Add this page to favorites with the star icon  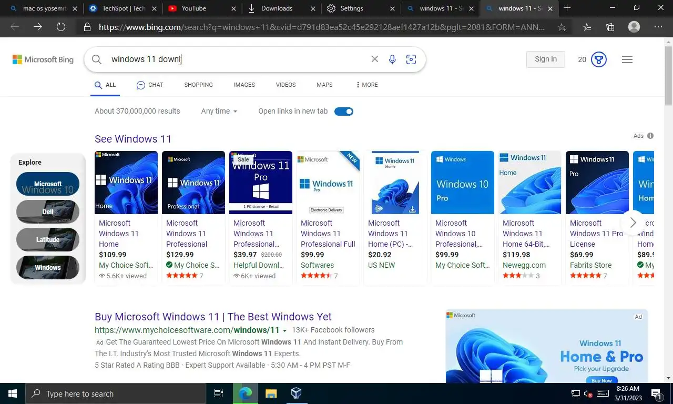(562, 27)
